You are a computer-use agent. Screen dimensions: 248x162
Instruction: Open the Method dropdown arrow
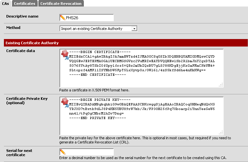click(x=134, y=29)
